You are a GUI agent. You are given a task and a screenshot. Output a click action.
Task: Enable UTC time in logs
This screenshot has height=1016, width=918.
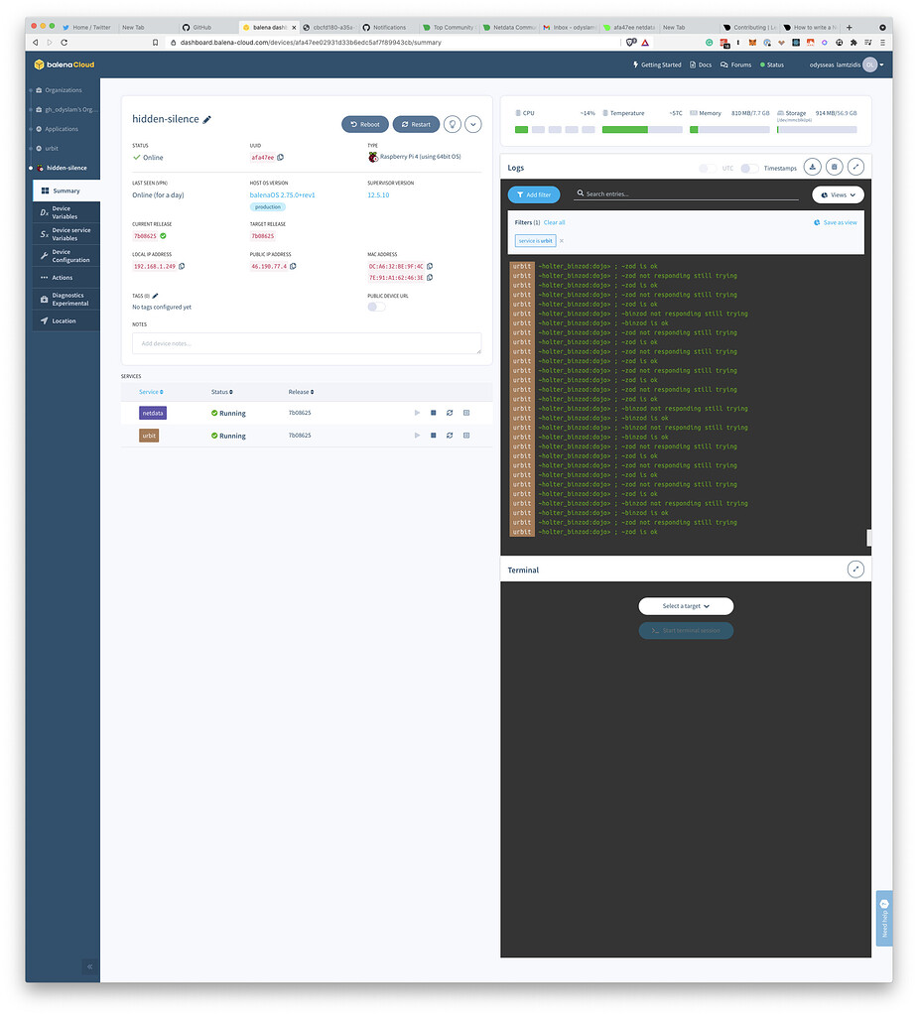coord(707,168)
